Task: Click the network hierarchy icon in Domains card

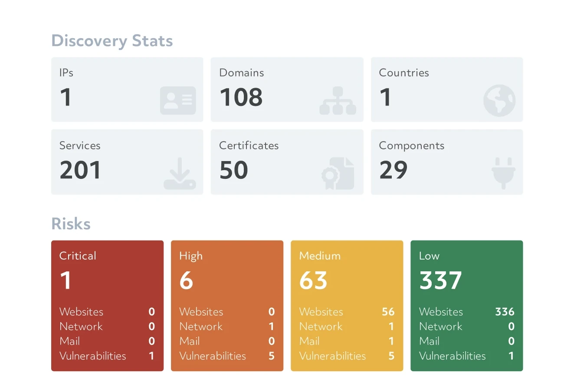Action: click(x=338, y=100)
